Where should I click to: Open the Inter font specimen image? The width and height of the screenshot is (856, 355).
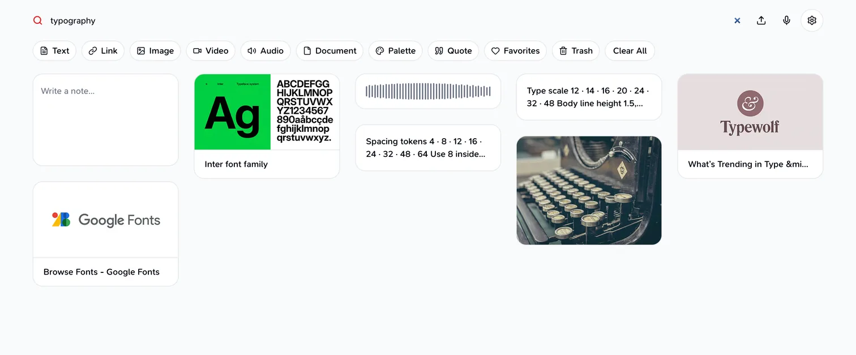pyautogui.click(x=267, y=112)
